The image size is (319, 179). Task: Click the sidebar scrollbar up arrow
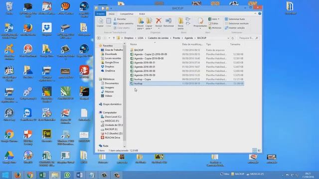(x=124, y=44)
